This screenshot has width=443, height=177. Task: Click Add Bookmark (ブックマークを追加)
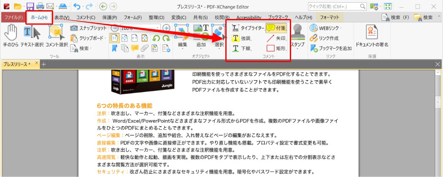330,48
